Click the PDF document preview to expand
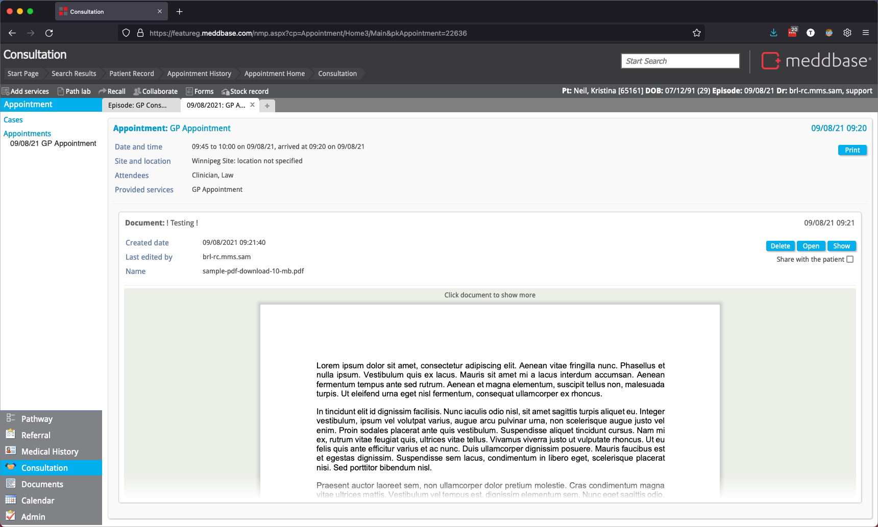 point(490,398)
